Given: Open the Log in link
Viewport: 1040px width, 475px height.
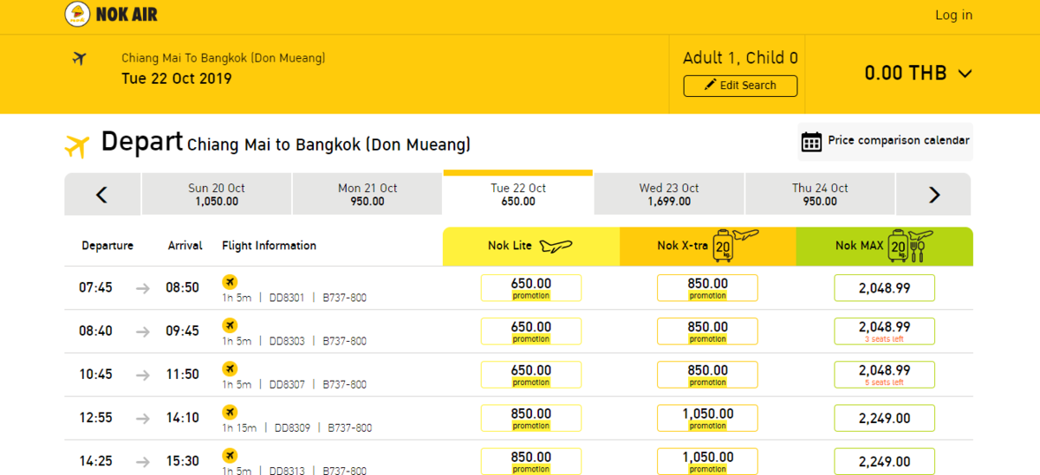Looking at the screenshot, I should pos(953,15).
